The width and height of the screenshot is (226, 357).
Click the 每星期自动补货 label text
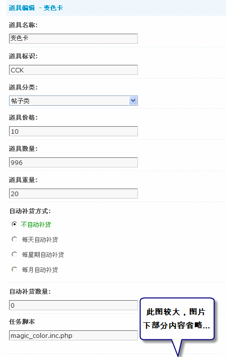coord(43,255)
